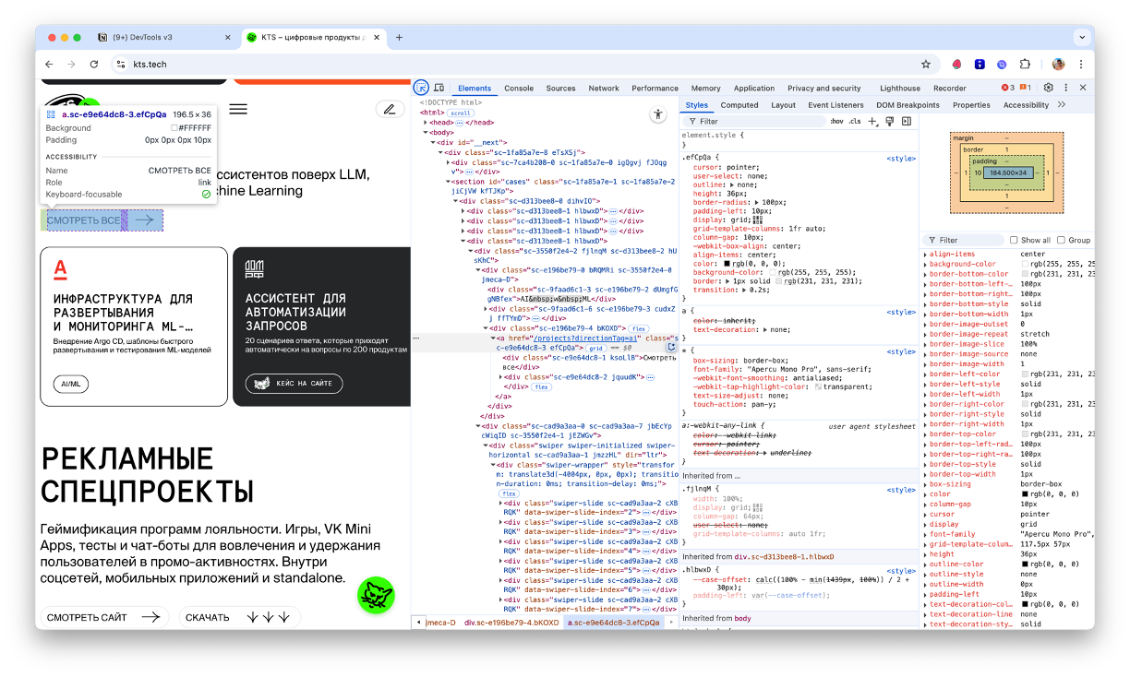Open the Chrome extensions puzzle icon
The image size is (1130, 677).
[1025, 65]
